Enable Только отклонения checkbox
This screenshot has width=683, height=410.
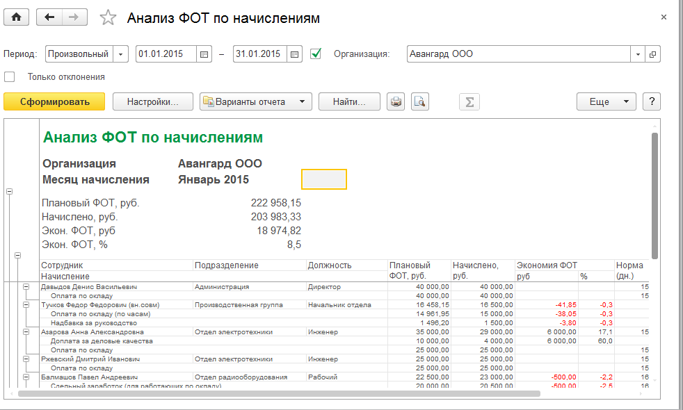coord(10,77)
